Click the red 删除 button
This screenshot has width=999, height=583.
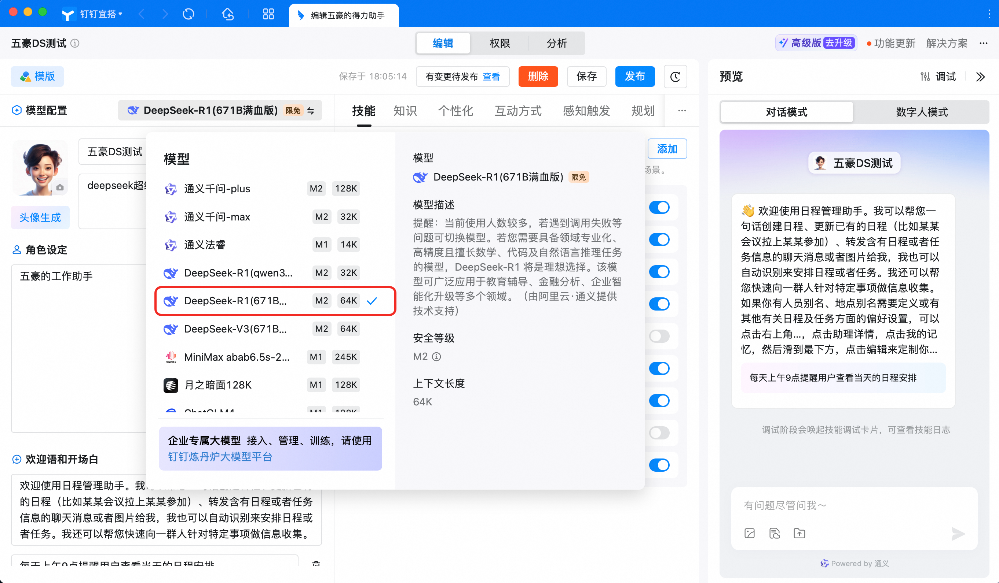pyautogui.click(x=538, y=77)
